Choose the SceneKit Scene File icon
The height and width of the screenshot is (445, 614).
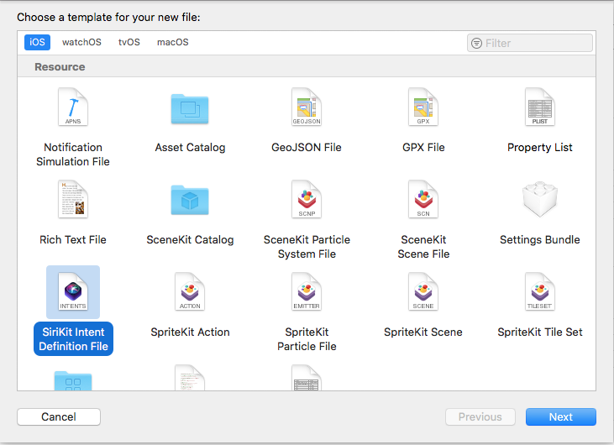[423, 201]
